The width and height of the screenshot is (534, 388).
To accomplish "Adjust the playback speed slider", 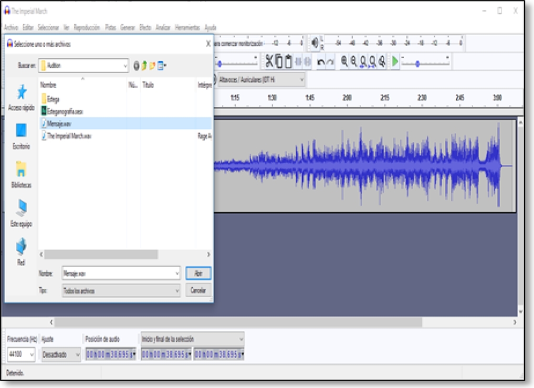I will (x=418, y=62).
